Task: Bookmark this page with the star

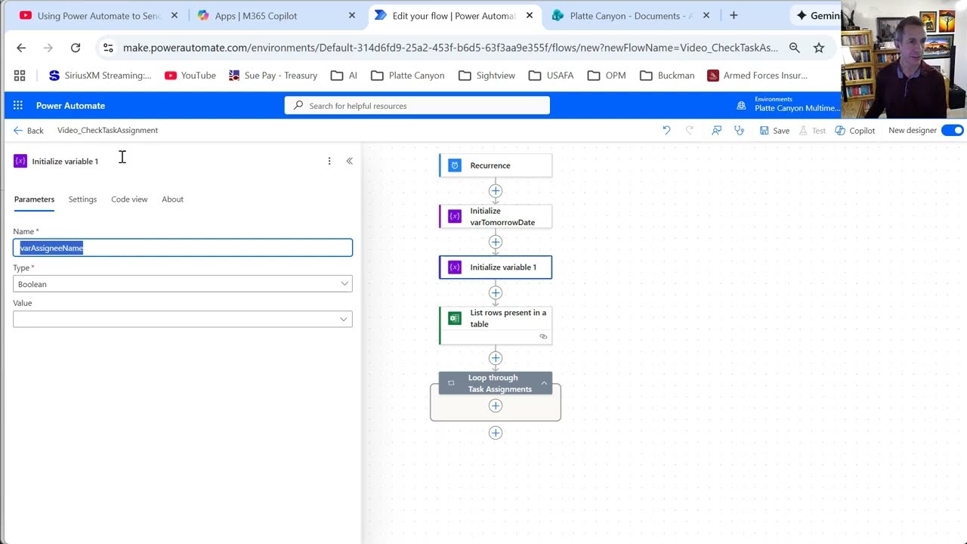Action: (x=819, y=48)
